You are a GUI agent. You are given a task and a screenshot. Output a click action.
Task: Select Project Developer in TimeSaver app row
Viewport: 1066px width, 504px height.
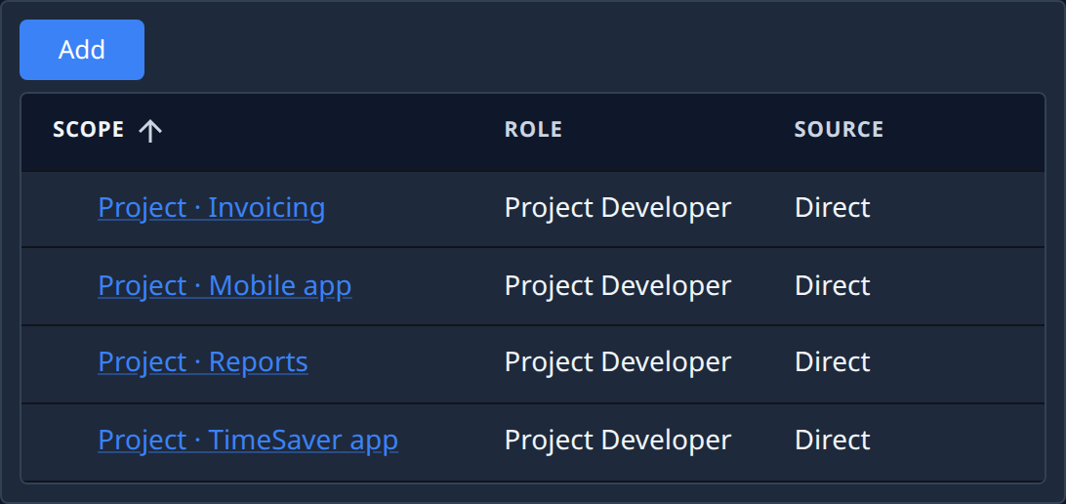[x=617, y=441]
